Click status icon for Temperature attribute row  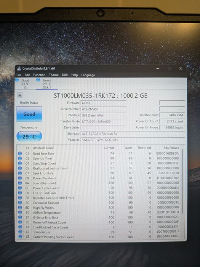click(21, 232)
